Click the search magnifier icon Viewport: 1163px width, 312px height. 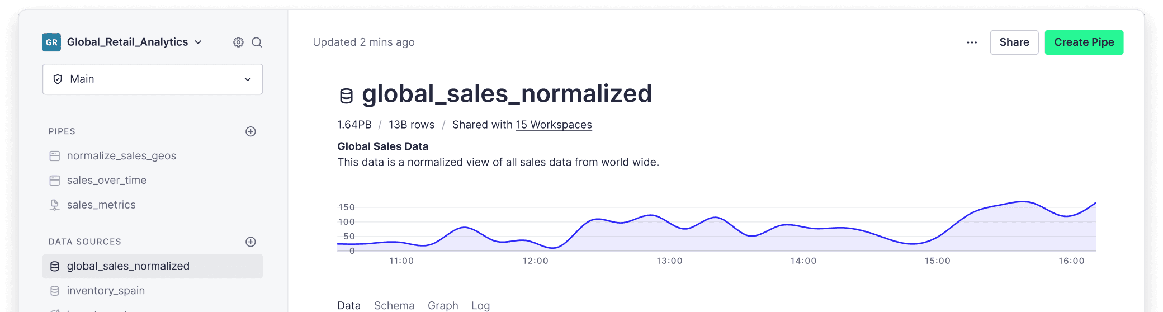tap(257, 42)
